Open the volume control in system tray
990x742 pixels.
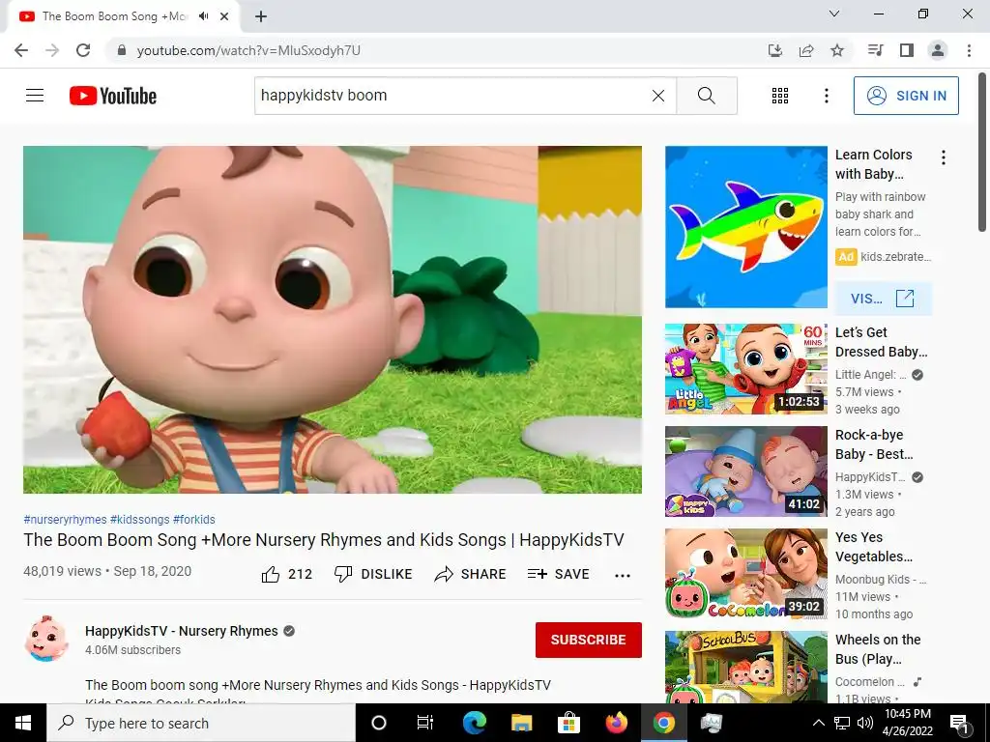tap(865, 723)
